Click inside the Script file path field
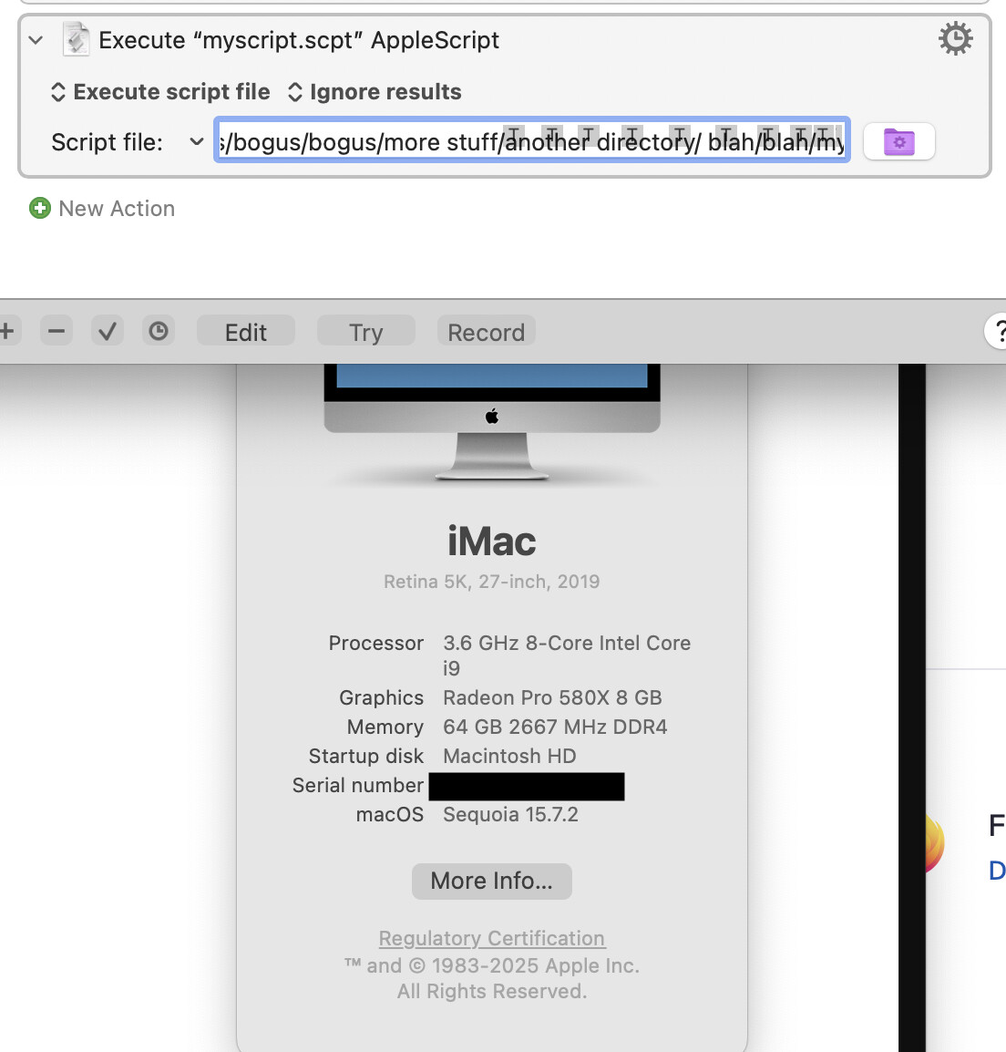The width and height of the screenshot is (1006, 1052). coord(532,141)
